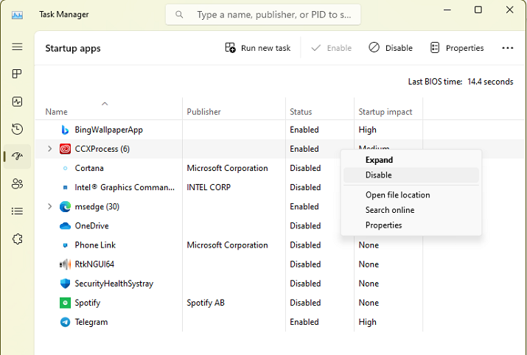The image size is (527, 355).
Task: Click None impact in RtkNGUI64 row
Action: click(x=369, y=264)
